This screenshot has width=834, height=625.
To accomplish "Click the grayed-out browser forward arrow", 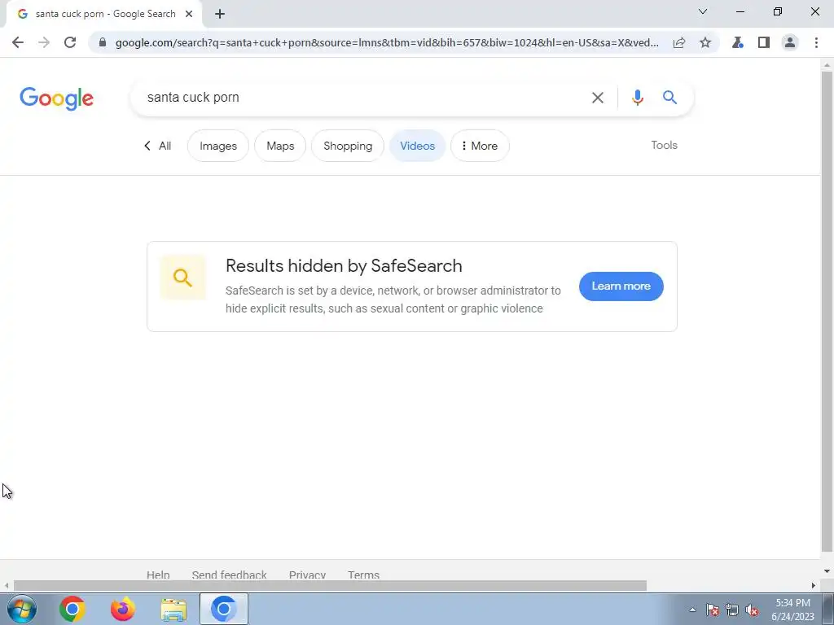I will [44, 42].
